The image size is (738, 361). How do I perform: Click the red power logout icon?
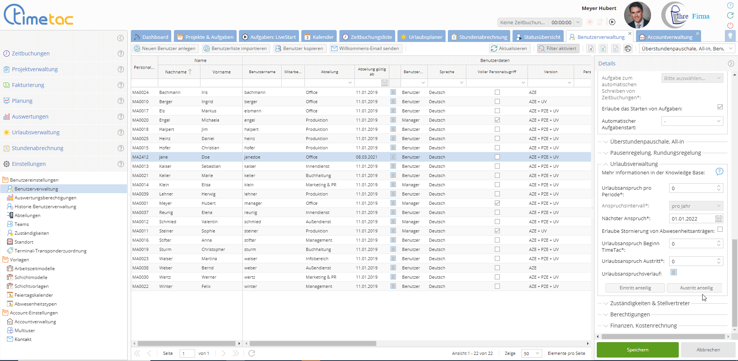click(730, 25)
